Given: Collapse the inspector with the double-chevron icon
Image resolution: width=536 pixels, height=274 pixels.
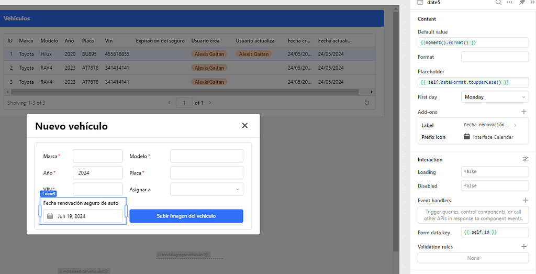Looking at the screenshot, I should click(x=532, y=2).
